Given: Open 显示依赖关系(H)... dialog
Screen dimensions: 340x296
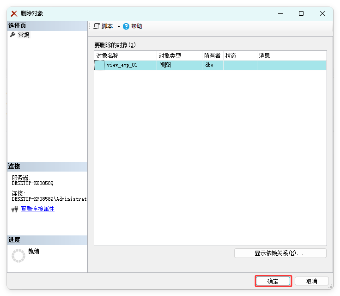Looking at the screenshot, I should click(x=280, y=253).
